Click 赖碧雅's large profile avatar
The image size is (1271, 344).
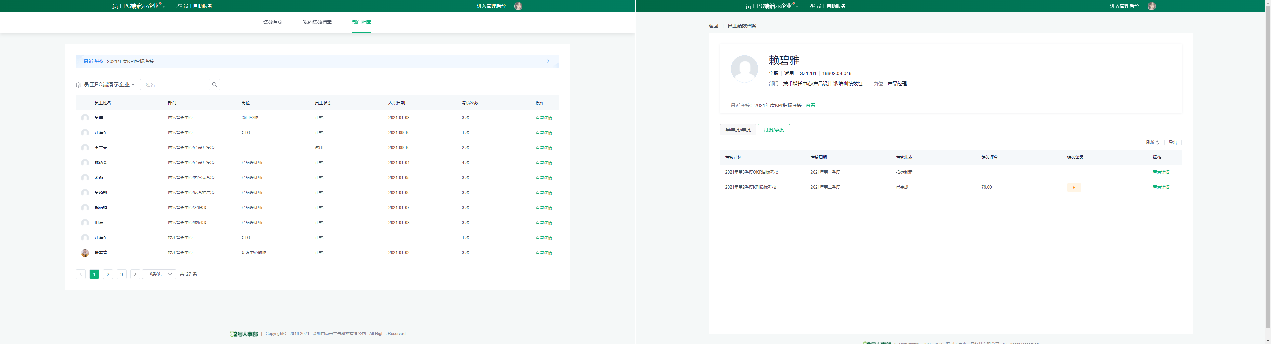(744, 69)
